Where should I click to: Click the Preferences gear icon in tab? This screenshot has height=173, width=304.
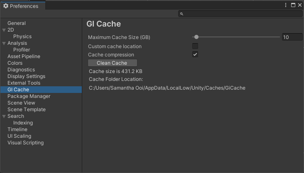(x=6, y=6)
